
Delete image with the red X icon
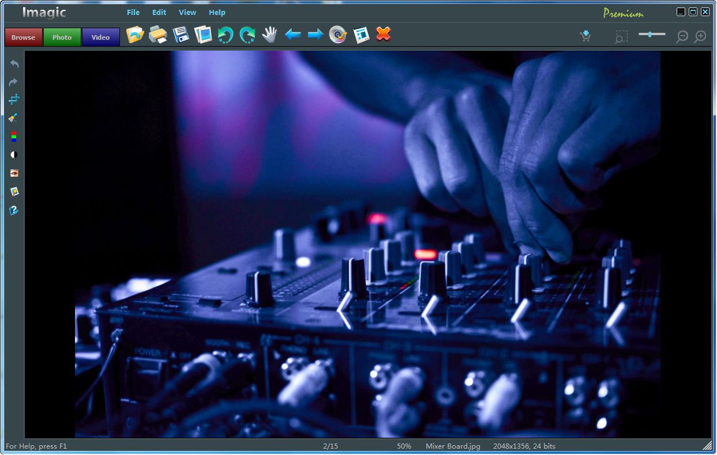(383, 35)
